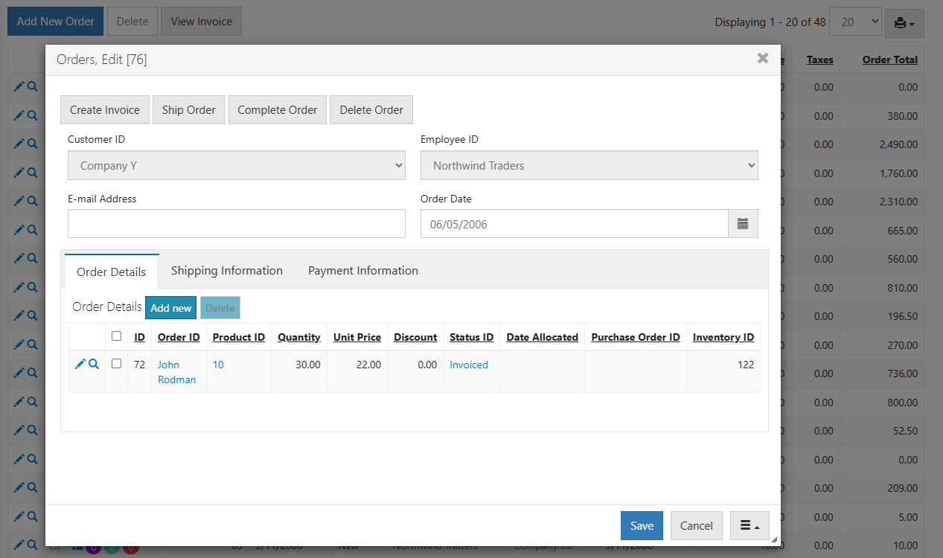Image resolution: width=943 pixels, height=558 pixels.
Task: Click the Delete Order button
Action: tap(371, 109)
